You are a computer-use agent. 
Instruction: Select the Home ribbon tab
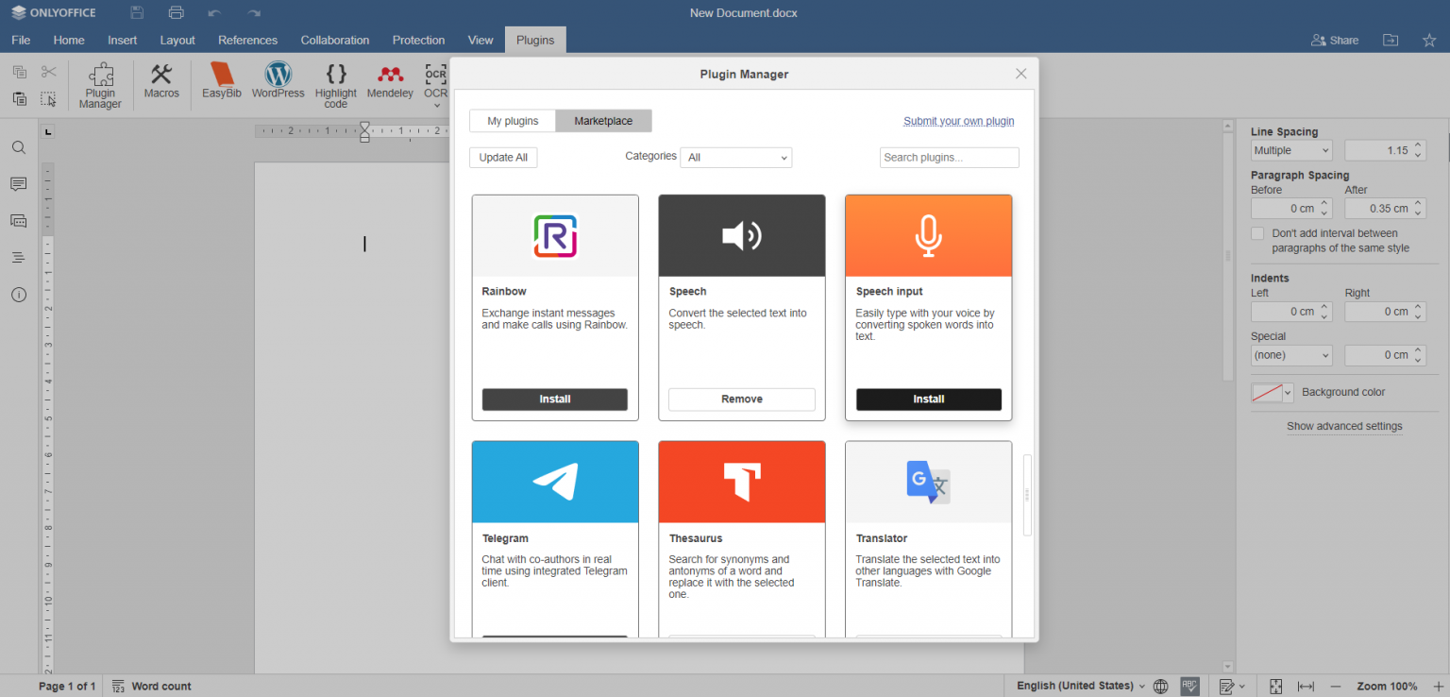(68, 40)
